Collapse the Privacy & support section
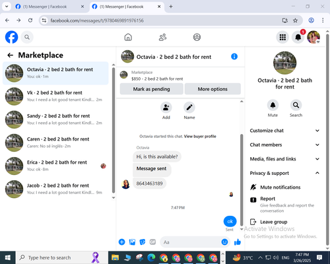The image size is (330, 264). (284, 173)
